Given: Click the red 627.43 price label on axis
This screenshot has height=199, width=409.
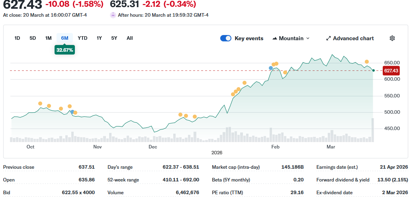Looking at the screenshot, I should coord(391,70).
